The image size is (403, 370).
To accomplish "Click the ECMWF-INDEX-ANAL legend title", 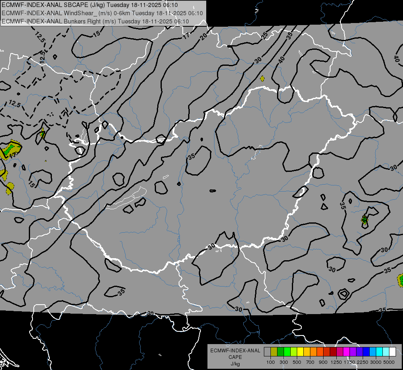I will (x=235, y=351).
